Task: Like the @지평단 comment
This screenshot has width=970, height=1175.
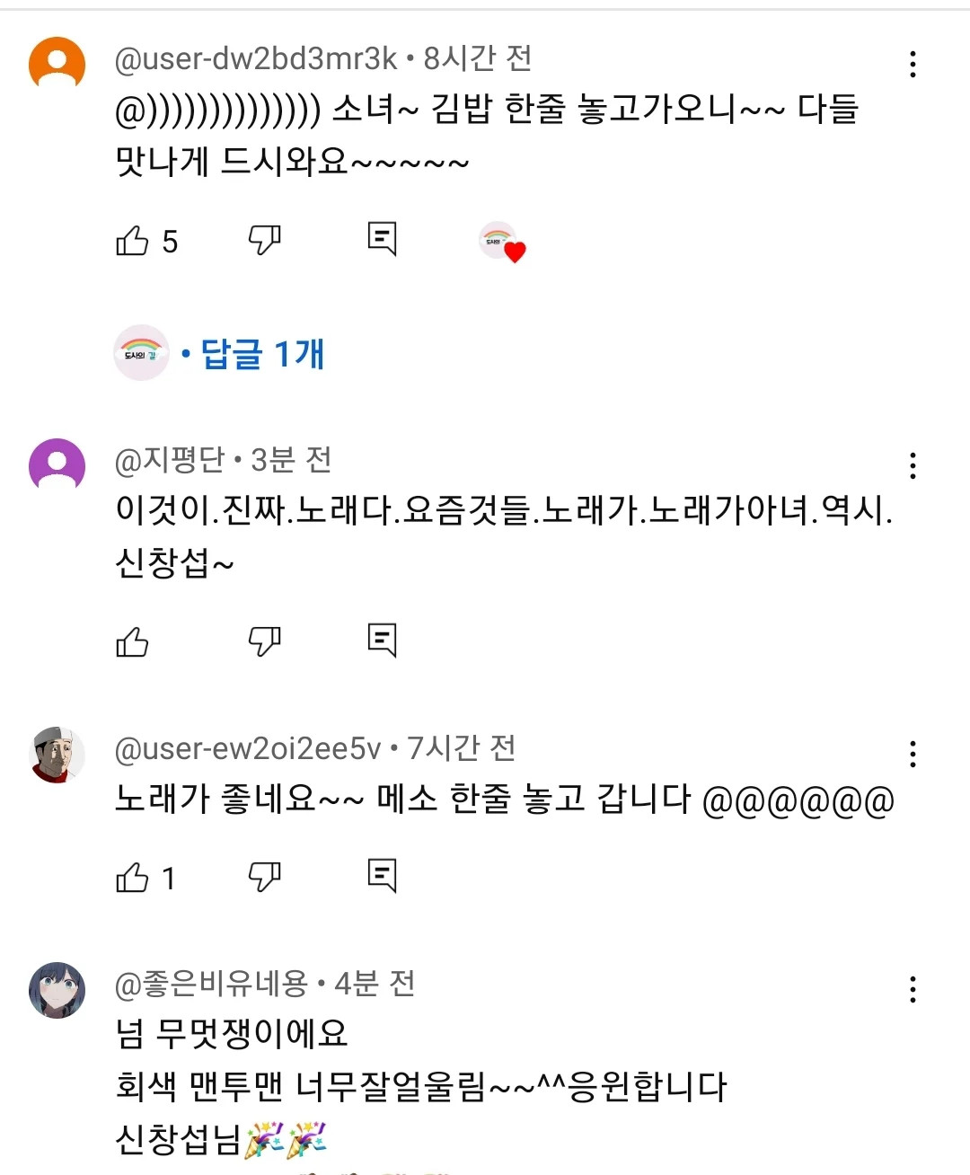Action: point(132,641)
